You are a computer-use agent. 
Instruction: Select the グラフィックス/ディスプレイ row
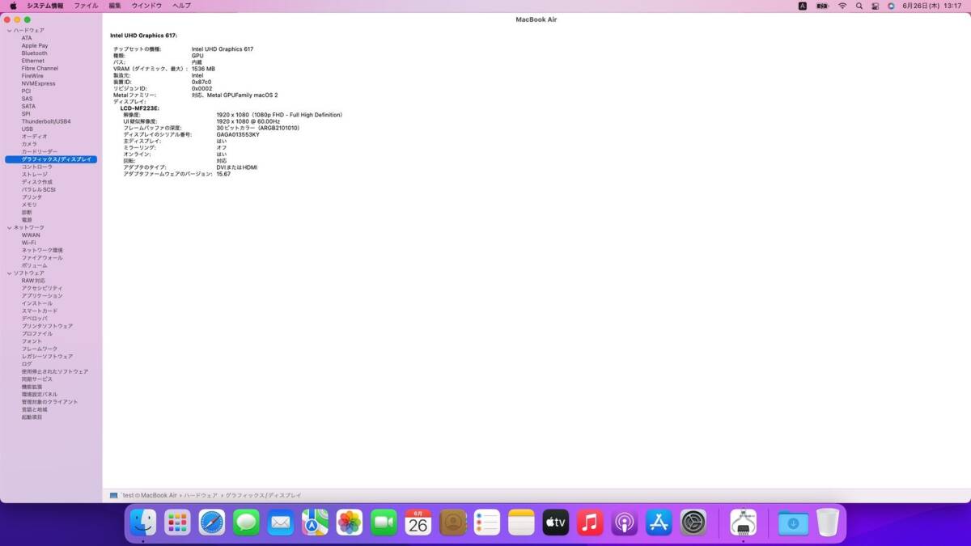pyautogui.click(x=51, y=159)
